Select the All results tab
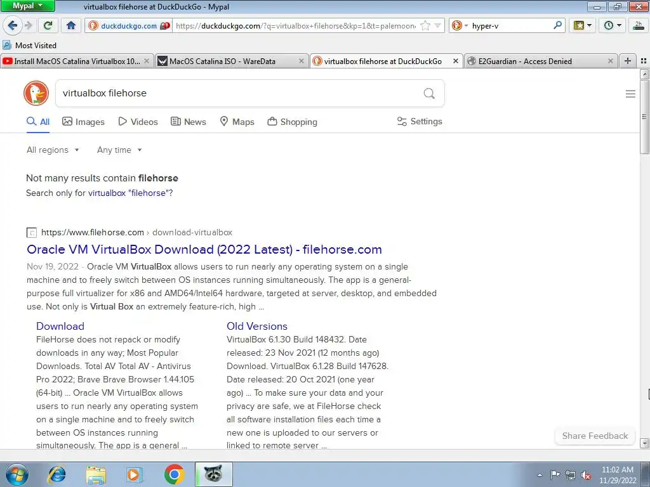The image size is (650, 487). coord(38,122)
